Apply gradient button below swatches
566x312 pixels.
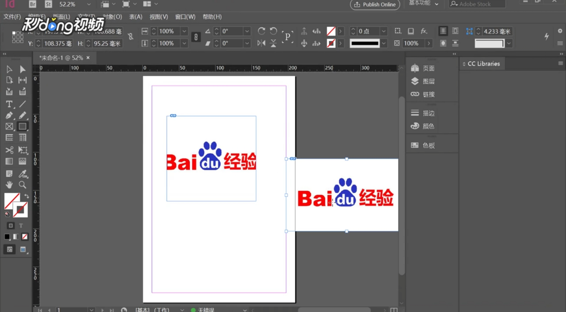(16, 237)
